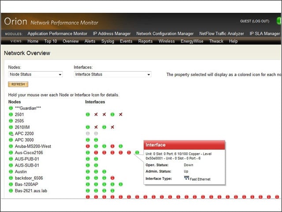282x212 pixels.
Task: Click the green status icon beside ***Guardian***
Action: (x=11, y=108)
